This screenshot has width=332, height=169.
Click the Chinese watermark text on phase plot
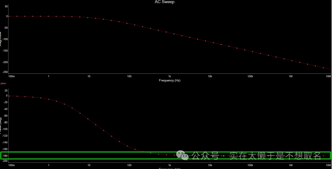click(x=256, y=156)
